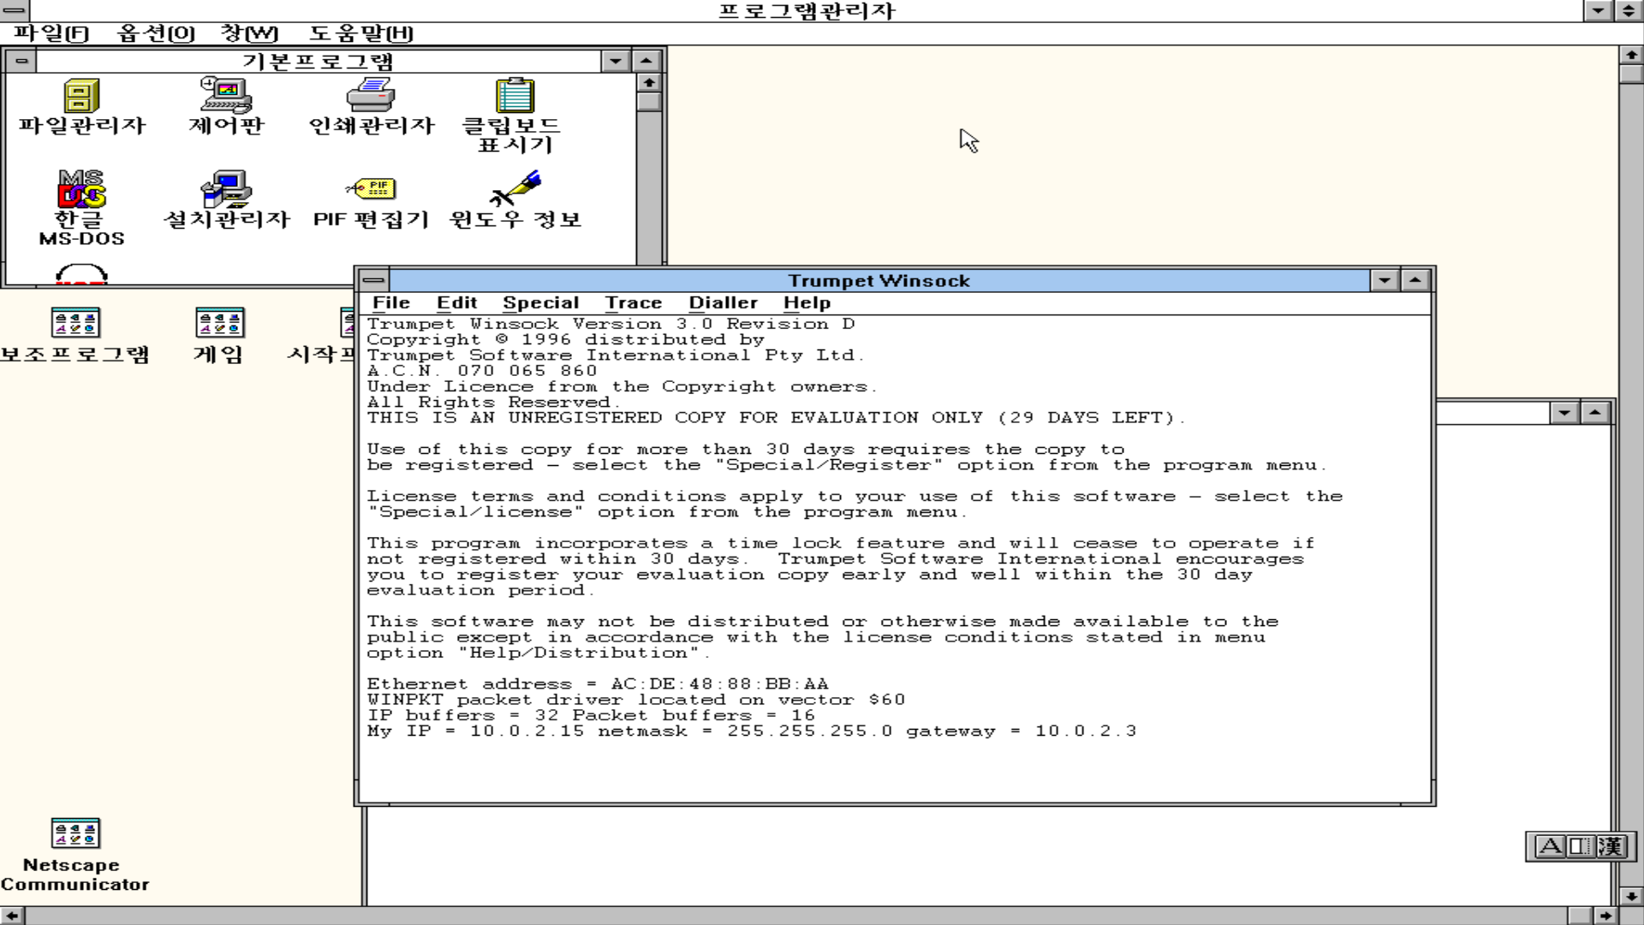Minimize the Trumpet Winsock window
1644x925 pixels.
point(1385,280)
